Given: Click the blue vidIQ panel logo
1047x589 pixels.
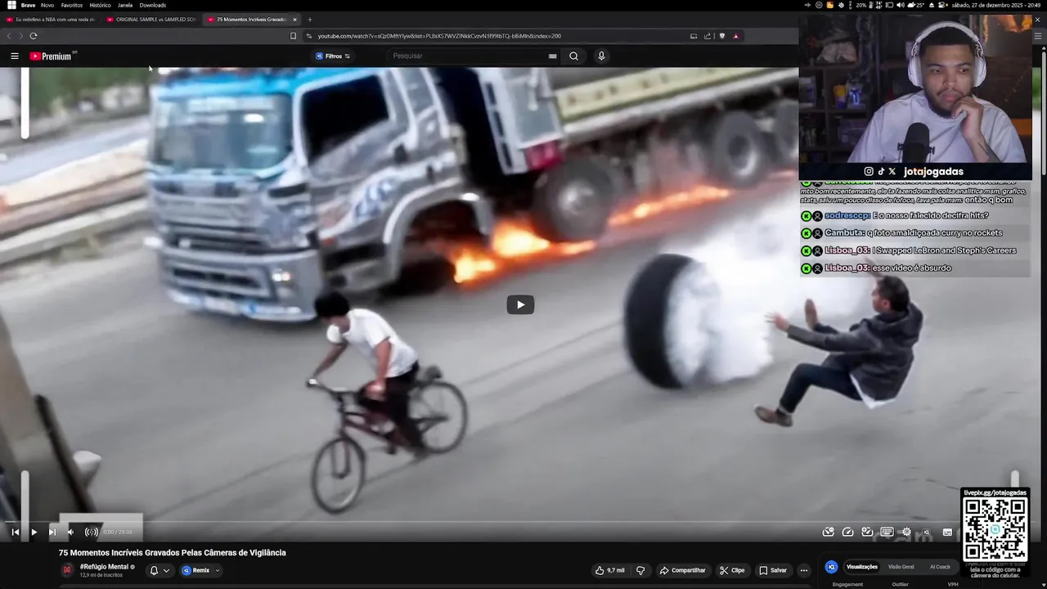Looking at the screenshot, I should pyautogui.click(x=831, y=567).
